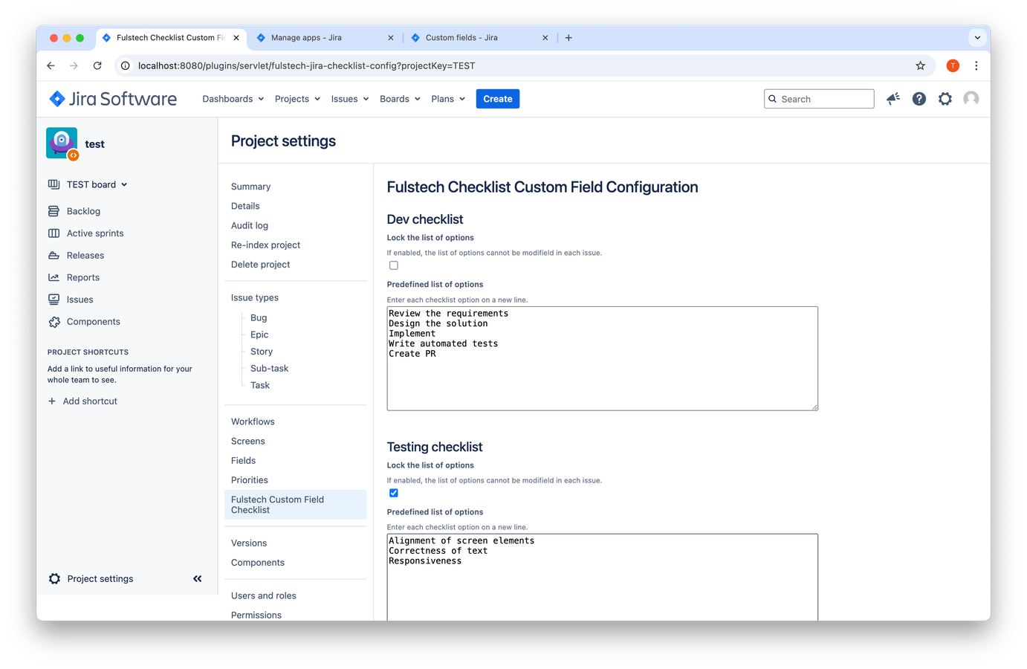Click the Issues icon in sidebar
The image size is (1027, 669).
tap(54, 300)
